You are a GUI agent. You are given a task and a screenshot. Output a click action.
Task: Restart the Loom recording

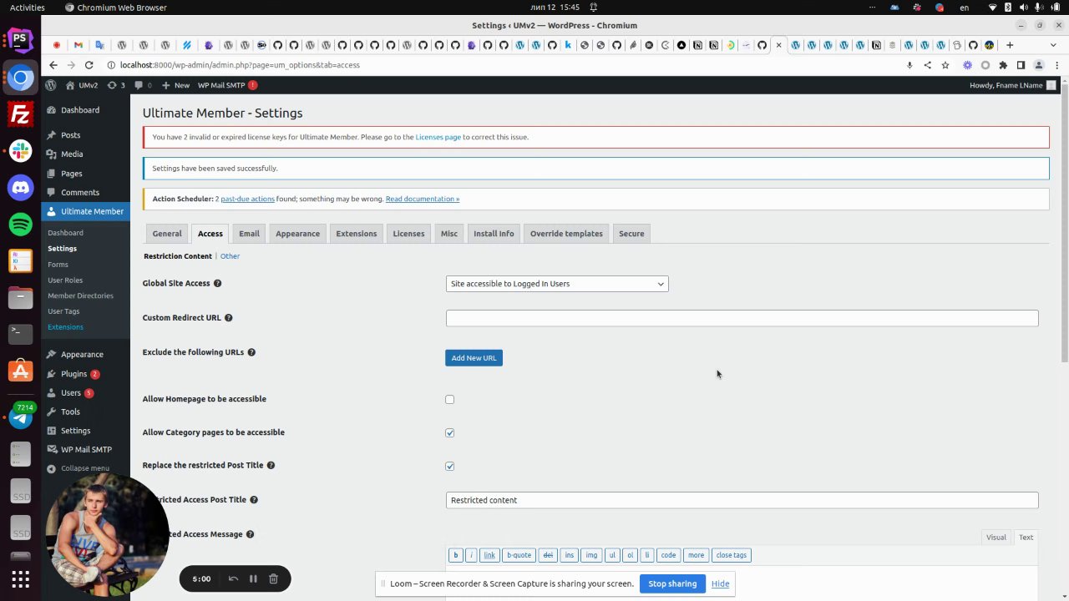click(x=233, y=578)
